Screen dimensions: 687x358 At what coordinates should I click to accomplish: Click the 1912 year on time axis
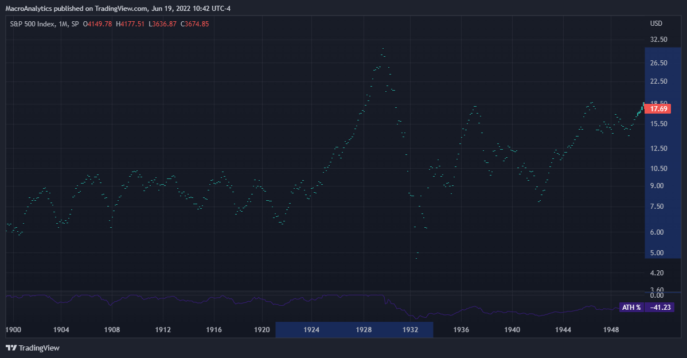click(x=163, y=329)
